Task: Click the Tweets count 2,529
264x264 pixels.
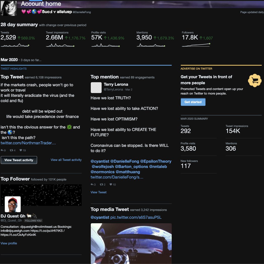Action: pyautogui.click(x=8, y=37)
